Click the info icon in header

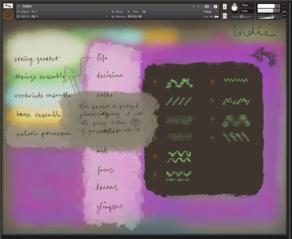pos(215,6)
